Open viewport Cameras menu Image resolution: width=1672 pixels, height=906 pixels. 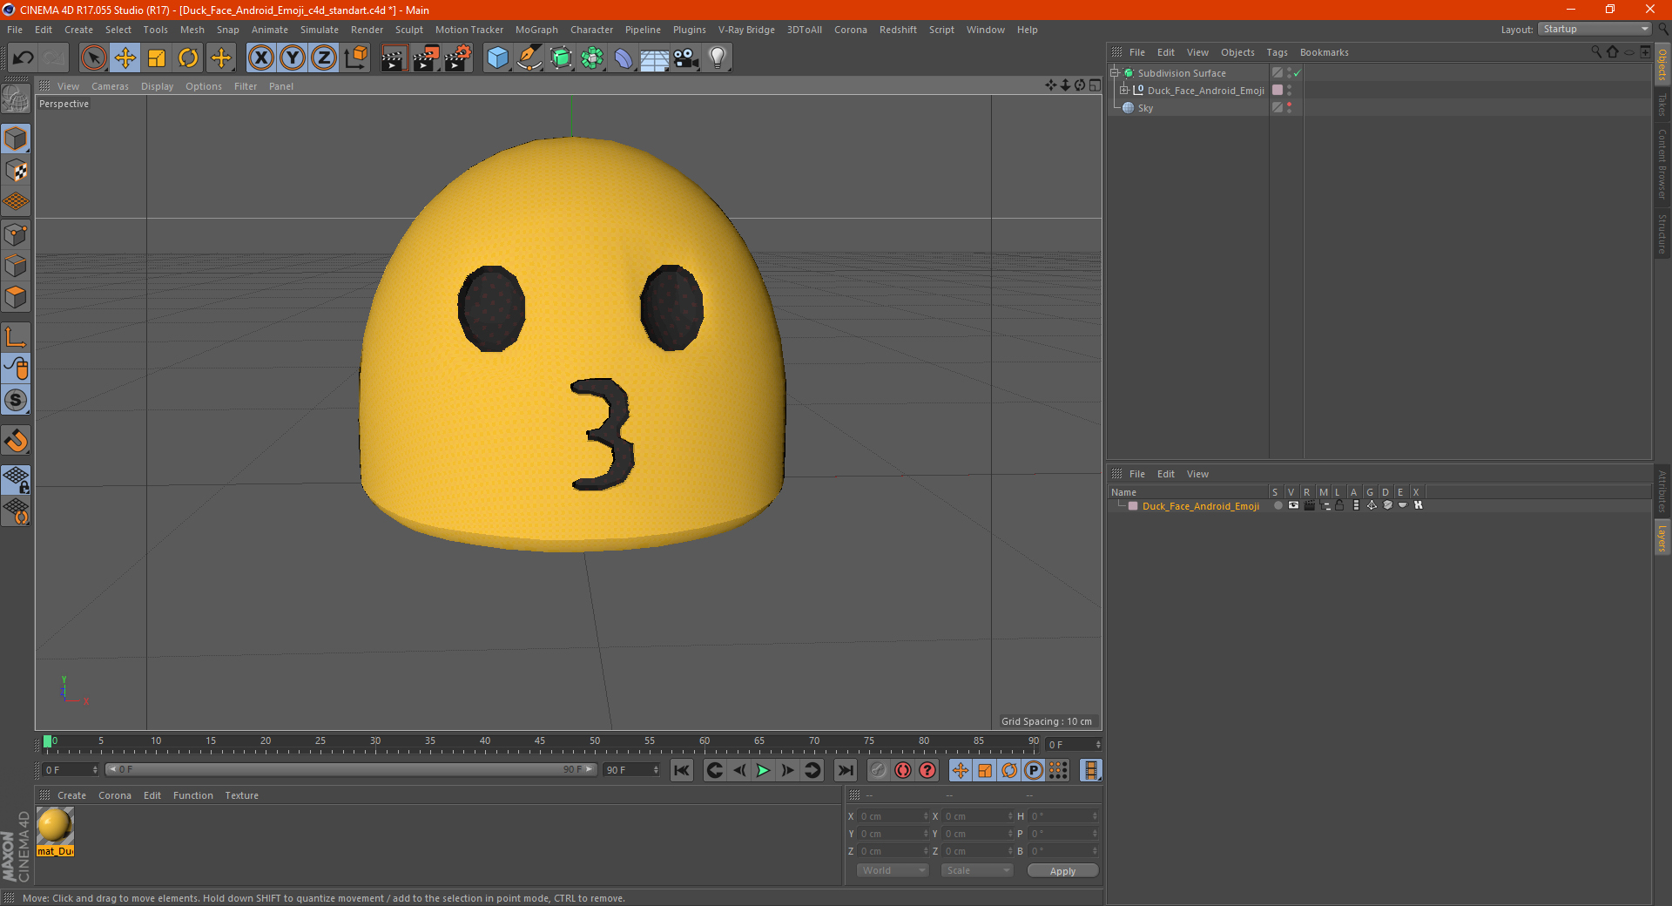point(110,86)
